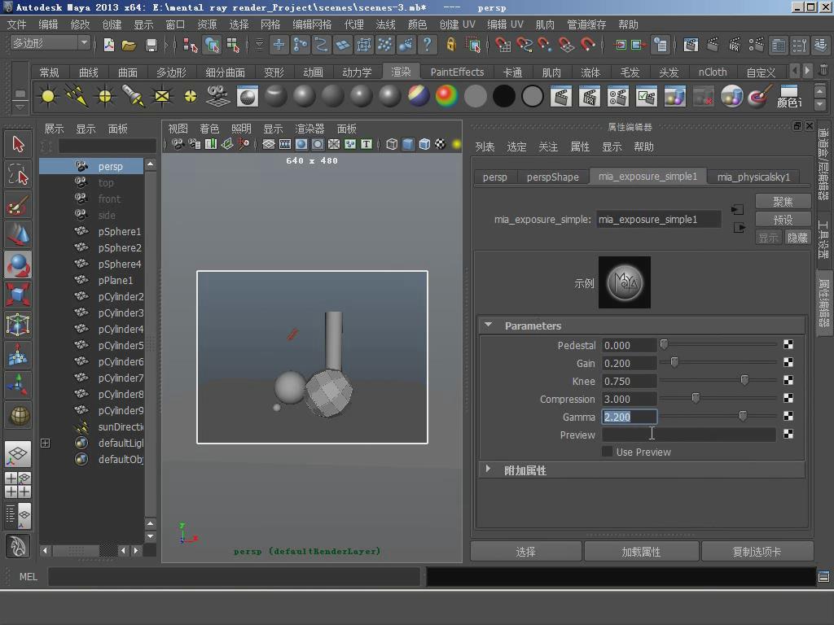Click the single perspective layout icon
The width and height of the screenshot is (834, 625).
pyautogui.click(x=18, y=454)
